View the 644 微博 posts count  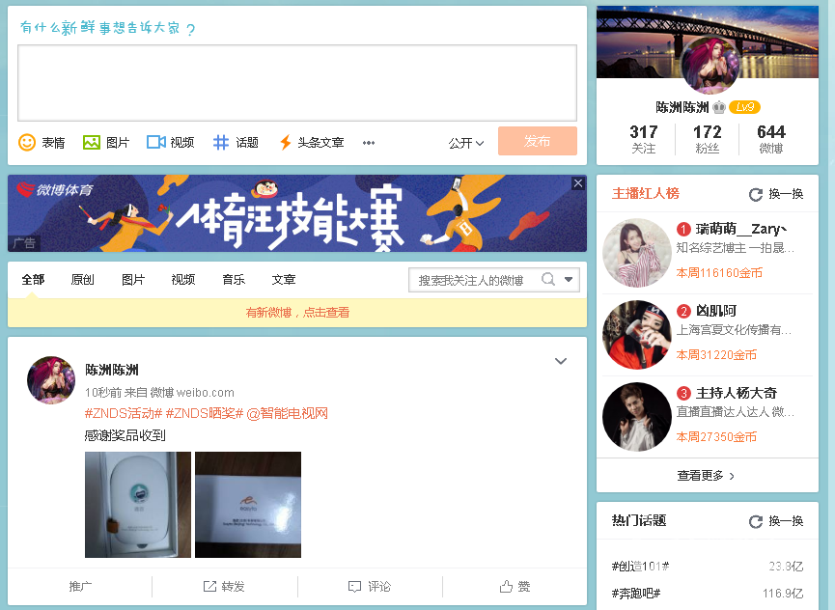pyautogui.click(x=771, y=139)
